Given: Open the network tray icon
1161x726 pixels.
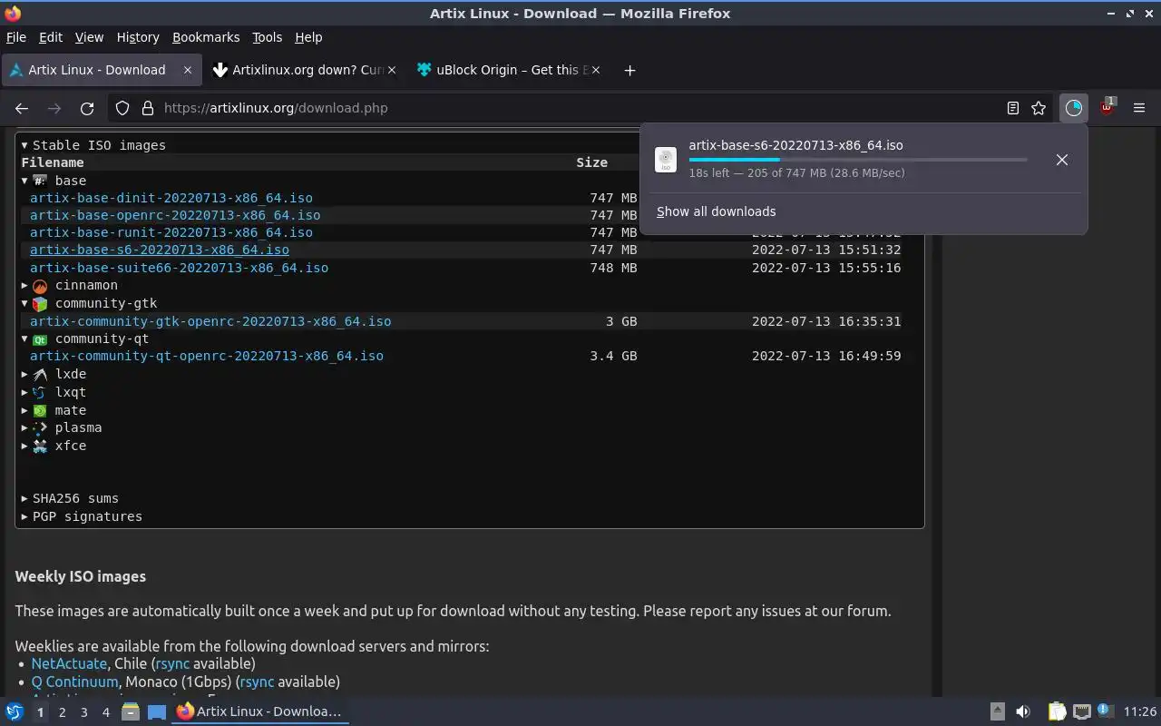Looking at the screenshot, I should [1081, 711].
